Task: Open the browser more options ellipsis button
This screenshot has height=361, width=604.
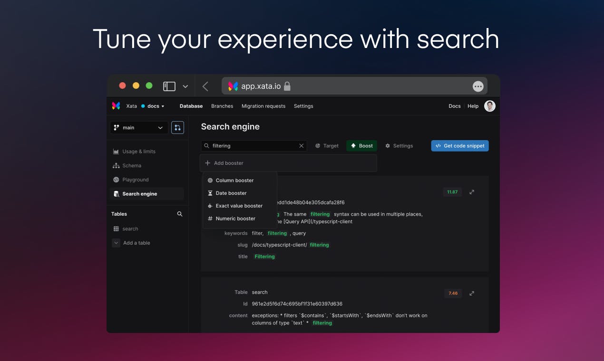Action: [478, 86]
